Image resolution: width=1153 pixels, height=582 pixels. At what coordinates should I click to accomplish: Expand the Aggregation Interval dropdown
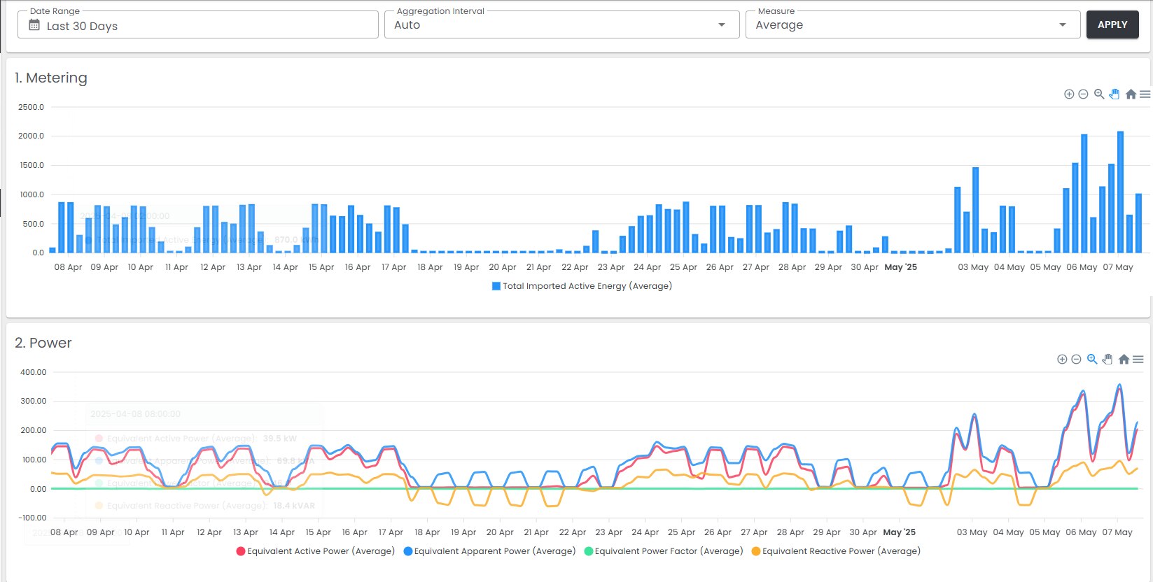(561, 25)
